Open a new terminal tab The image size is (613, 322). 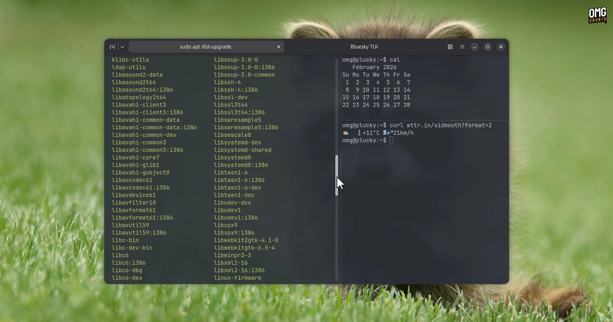click(112, 47)
